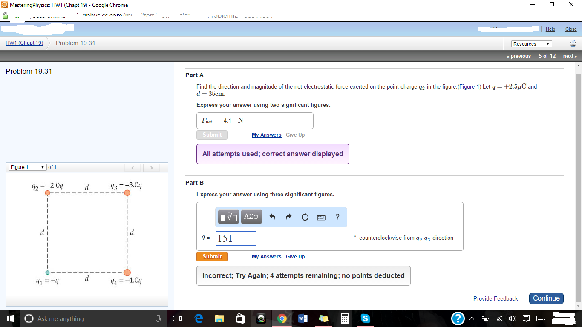Go to previous figure arrow
Image resolution: width=582 pixels, height=327 pixels.
coord(133,167)
